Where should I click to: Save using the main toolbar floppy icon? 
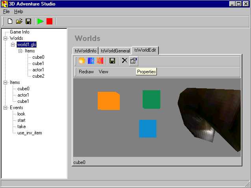28,21
